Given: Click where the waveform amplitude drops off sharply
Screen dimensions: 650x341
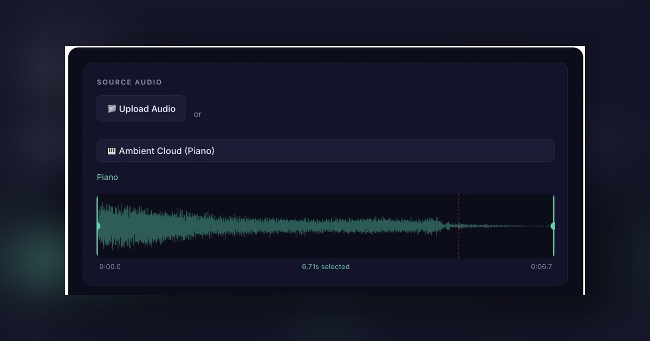Looking at the screenshot, I should click(445, 226).
